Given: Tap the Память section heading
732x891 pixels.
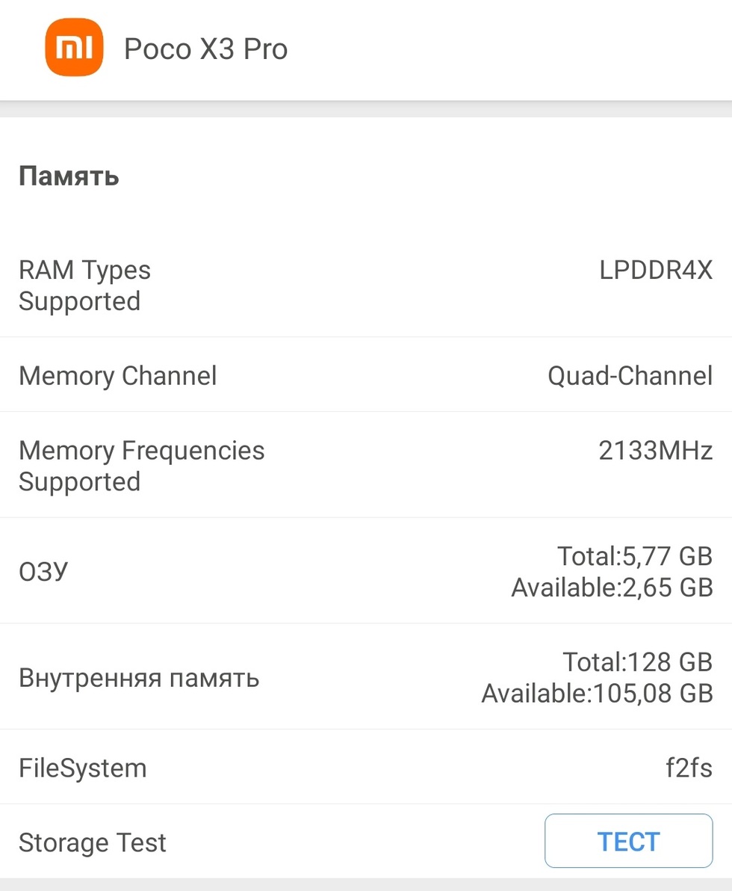Looking at the screenshot, I should click(x=69, y=176).
